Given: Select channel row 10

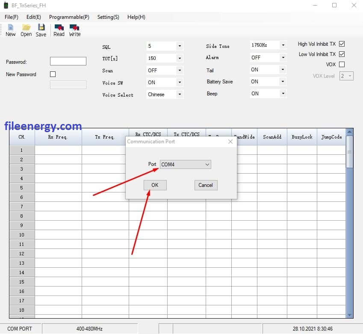Looking at the screenshot, I should tap(22, 235).
